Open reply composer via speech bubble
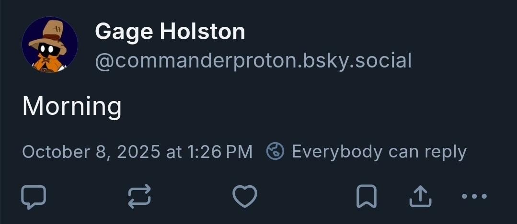 [x=34, y=197]
